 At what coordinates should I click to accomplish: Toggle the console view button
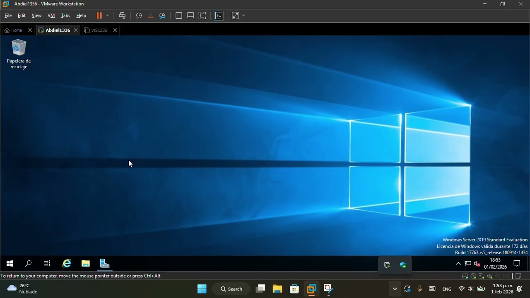pyautogui.click(x=219, y=16)
